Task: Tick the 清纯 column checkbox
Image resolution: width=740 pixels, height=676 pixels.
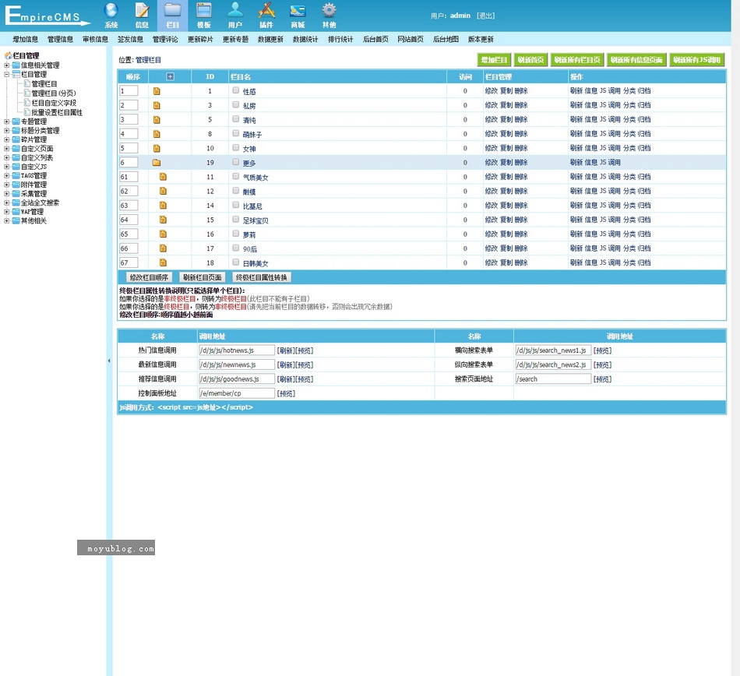Action: [235, 119]
